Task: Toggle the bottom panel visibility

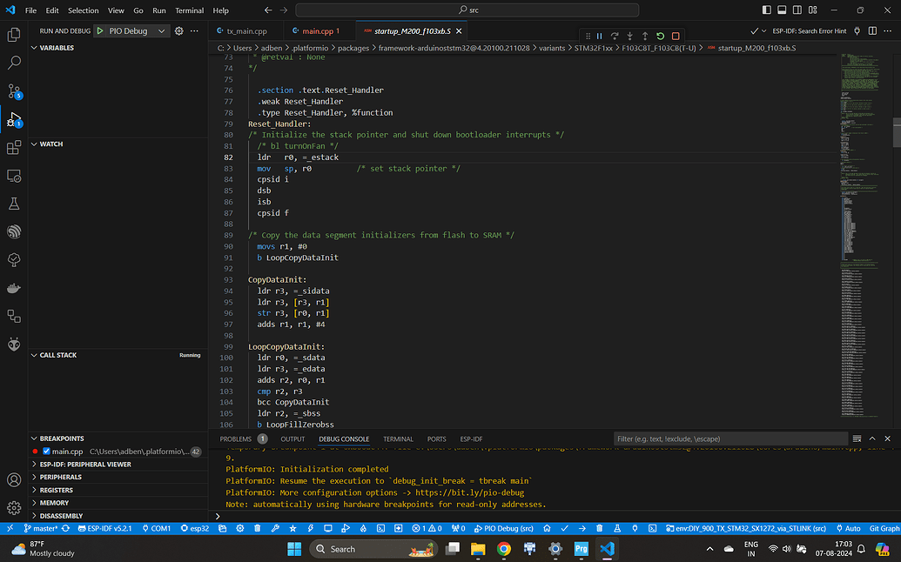Action: (782, 10)
